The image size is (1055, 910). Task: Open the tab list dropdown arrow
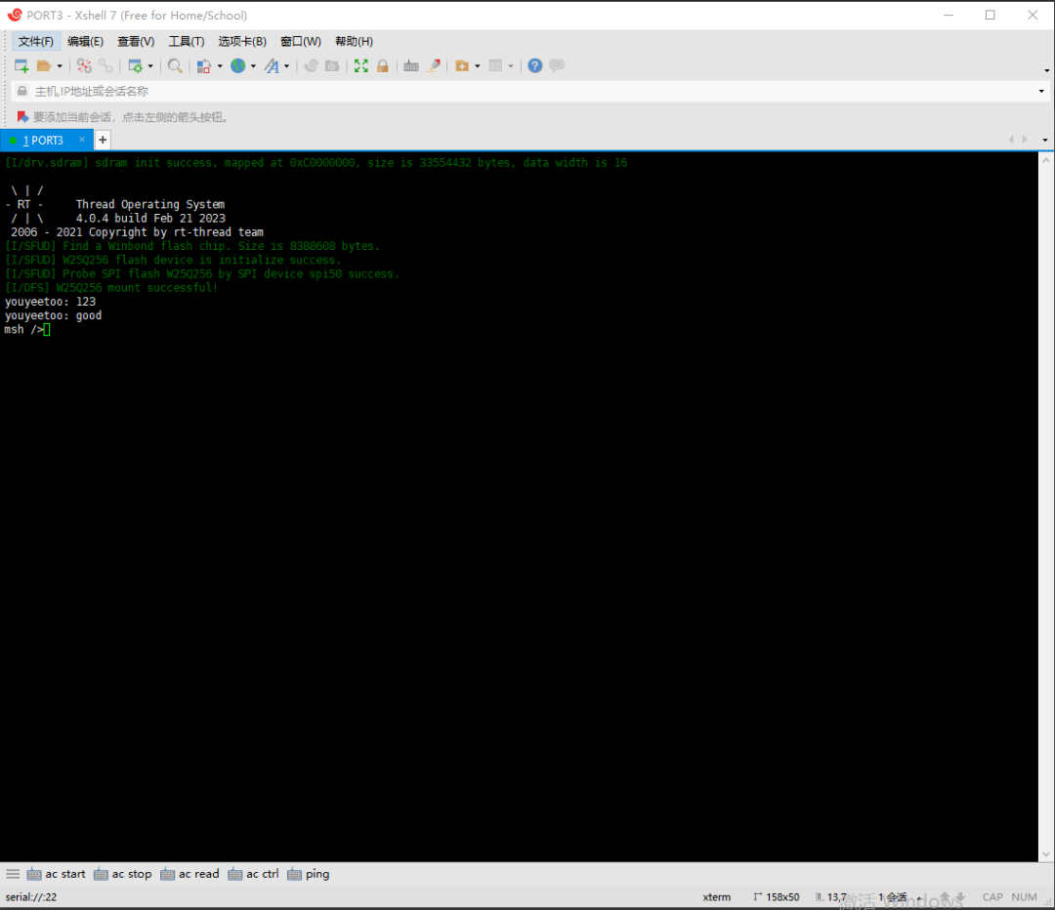(x=1045, y=140)
